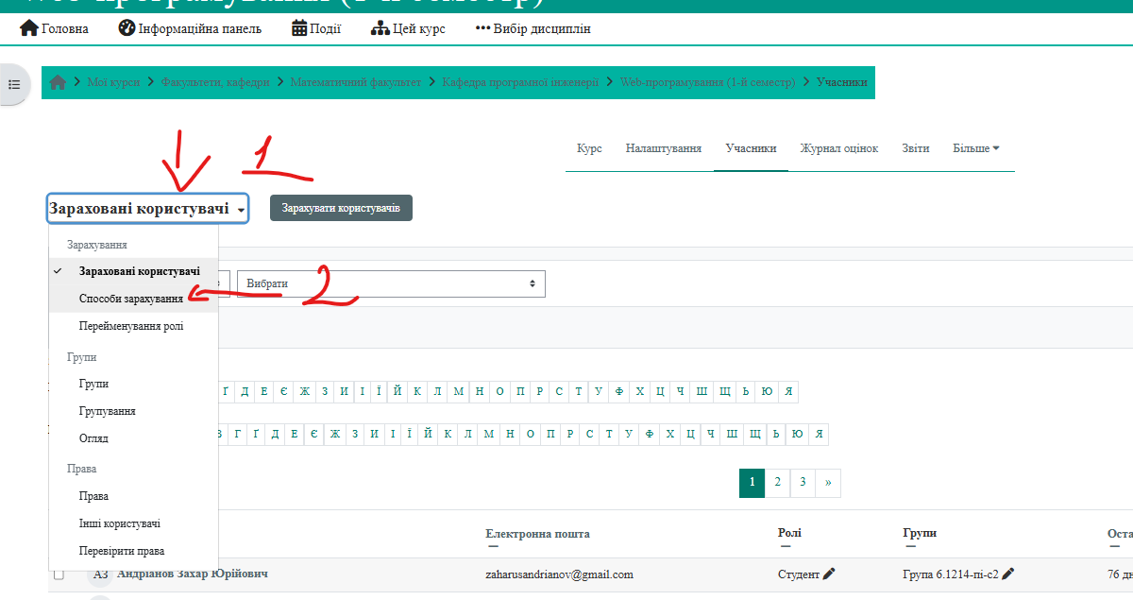Choose Перейменування ролі in the menu
Viewport: 1133px width, 600px height.
[131, 326]
